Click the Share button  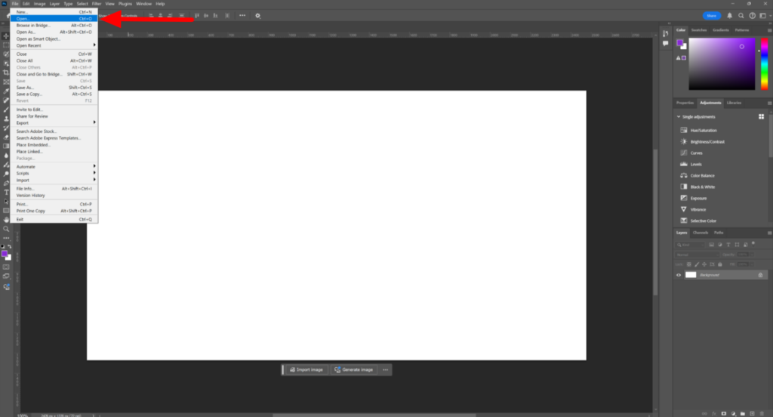coord(711,16)
